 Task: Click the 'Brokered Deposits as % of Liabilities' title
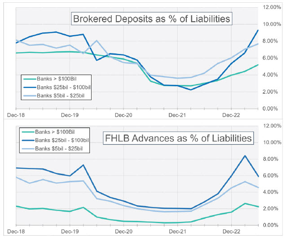point(152,19)
